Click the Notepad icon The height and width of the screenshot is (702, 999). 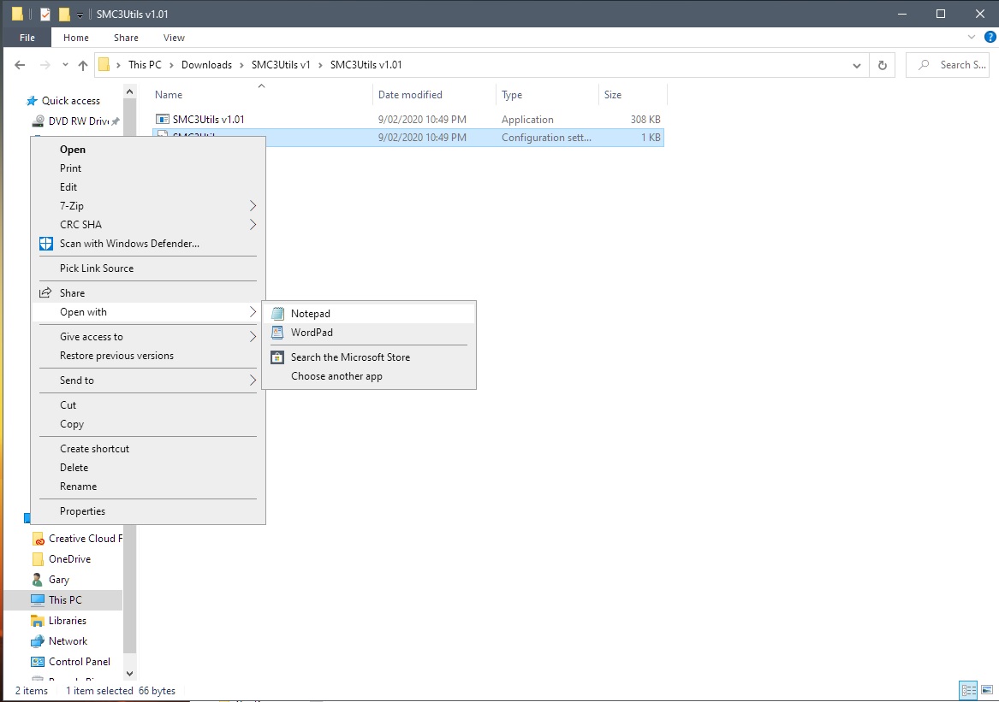(277, 313)
